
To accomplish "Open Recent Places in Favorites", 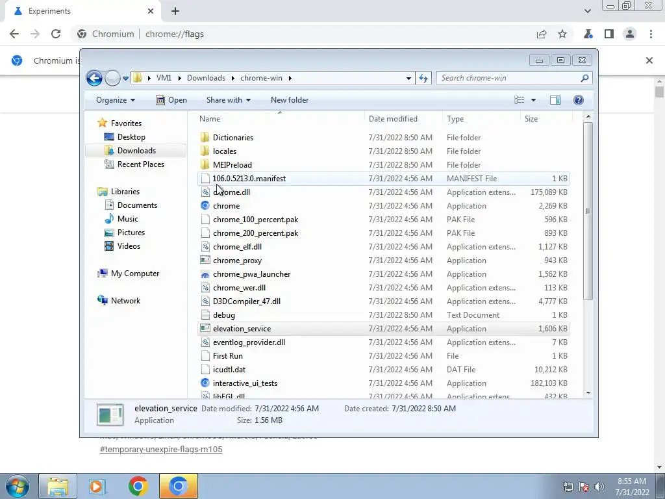I will click(140, 164).
